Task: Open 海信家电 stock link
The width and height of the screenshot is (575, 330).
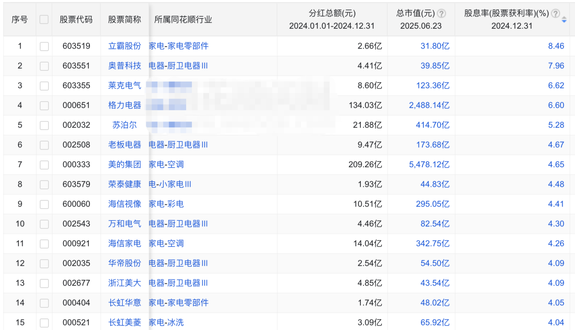Action: 125,243
